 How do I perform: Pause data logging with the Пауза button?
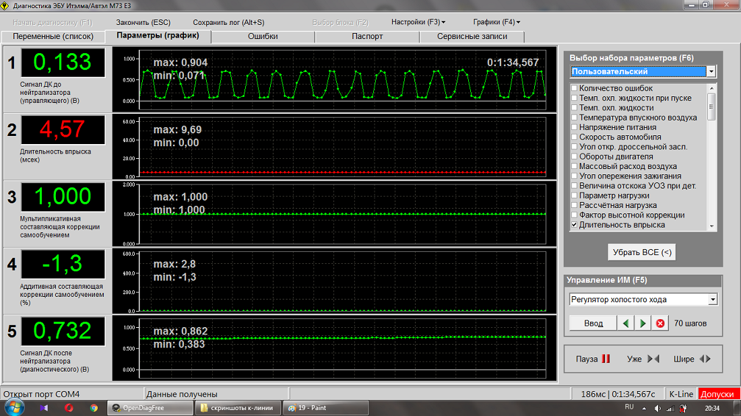click(x=593, y=359)
